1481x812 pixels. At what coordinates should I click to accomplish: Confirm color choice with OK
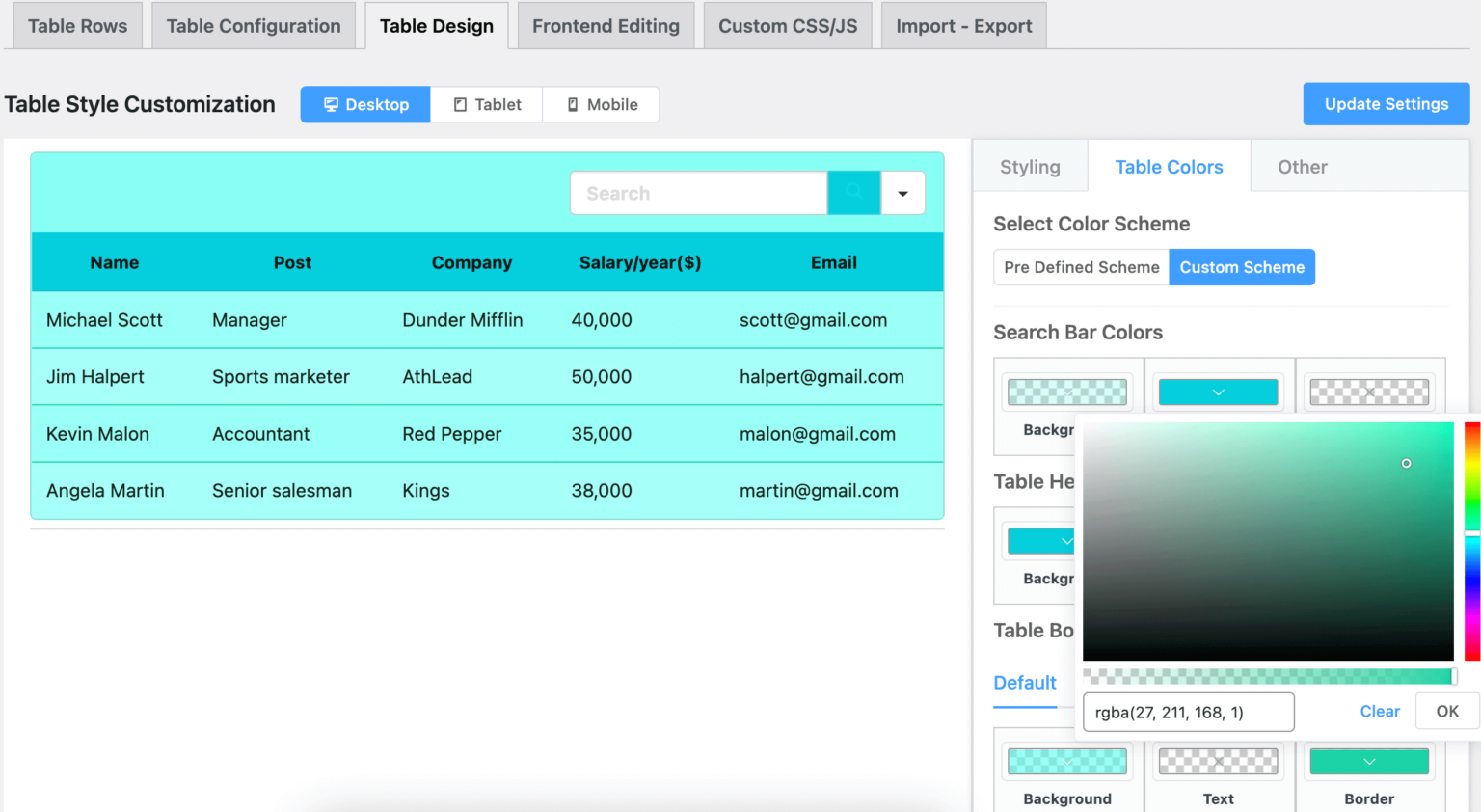point(1445,711)
